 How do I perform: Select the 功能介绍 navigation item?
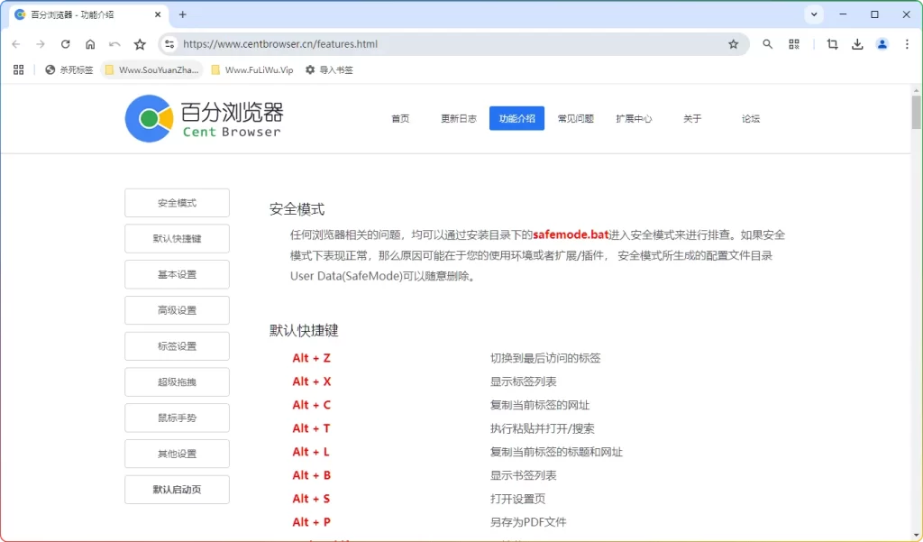(516, 118)
